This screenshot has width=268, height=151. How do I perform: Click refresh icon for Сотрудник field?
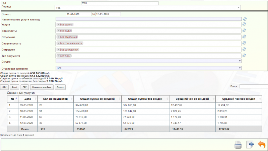[245, 49]
